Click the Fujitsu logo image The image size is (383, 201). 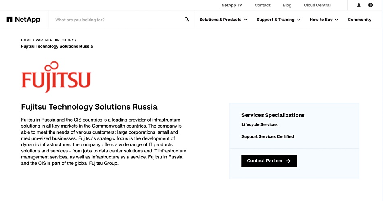pyautogui.click(x=56, y=77)
